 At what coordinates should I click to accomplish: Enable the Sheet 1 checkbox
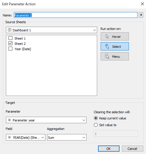tap(11, 38)
